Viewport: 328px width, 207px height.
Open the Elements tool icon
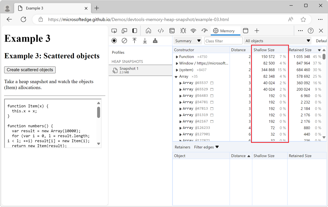tap(161, 31)
